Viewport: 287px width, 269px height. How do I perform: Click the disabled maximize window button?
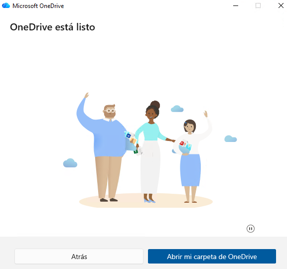pos(258,5)
